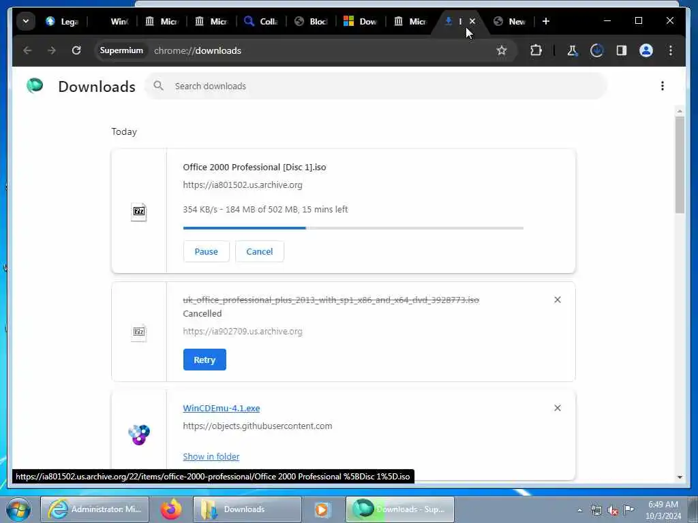This screenshot has width=698, height=523.
Task: Toggle the side panel icon
Action: coord(622,50)
